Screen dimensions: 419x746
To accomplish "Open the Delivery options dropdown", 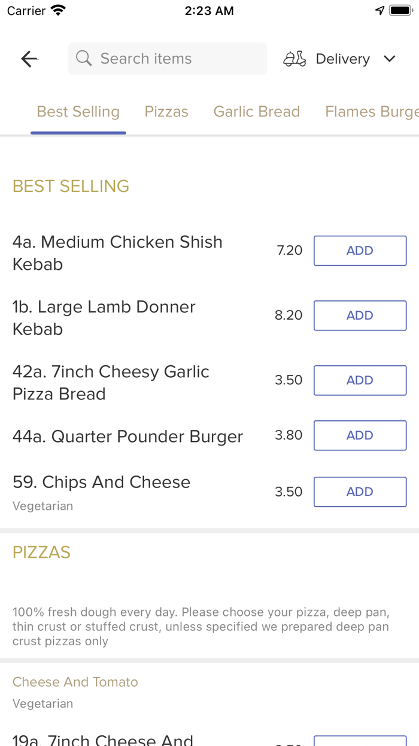I will pos(342,58).
